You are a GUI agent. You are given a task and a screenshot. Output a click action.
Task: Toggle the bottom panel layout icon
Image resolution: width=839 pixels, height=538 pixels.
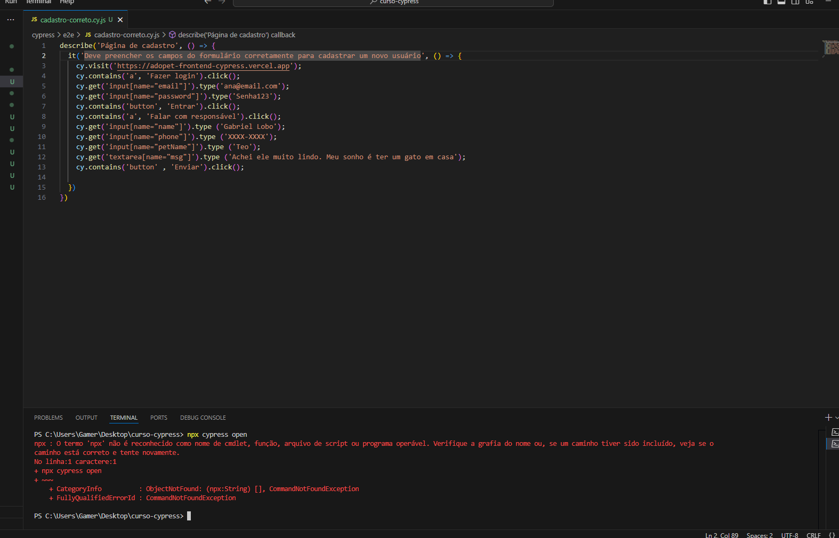pos(781,2)
